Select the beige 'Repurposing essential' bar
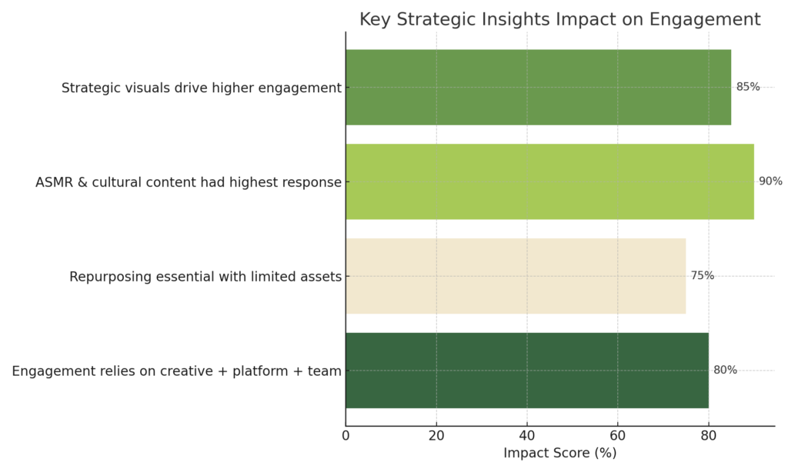Screen dimensions: 788x472 pos(516,276)
